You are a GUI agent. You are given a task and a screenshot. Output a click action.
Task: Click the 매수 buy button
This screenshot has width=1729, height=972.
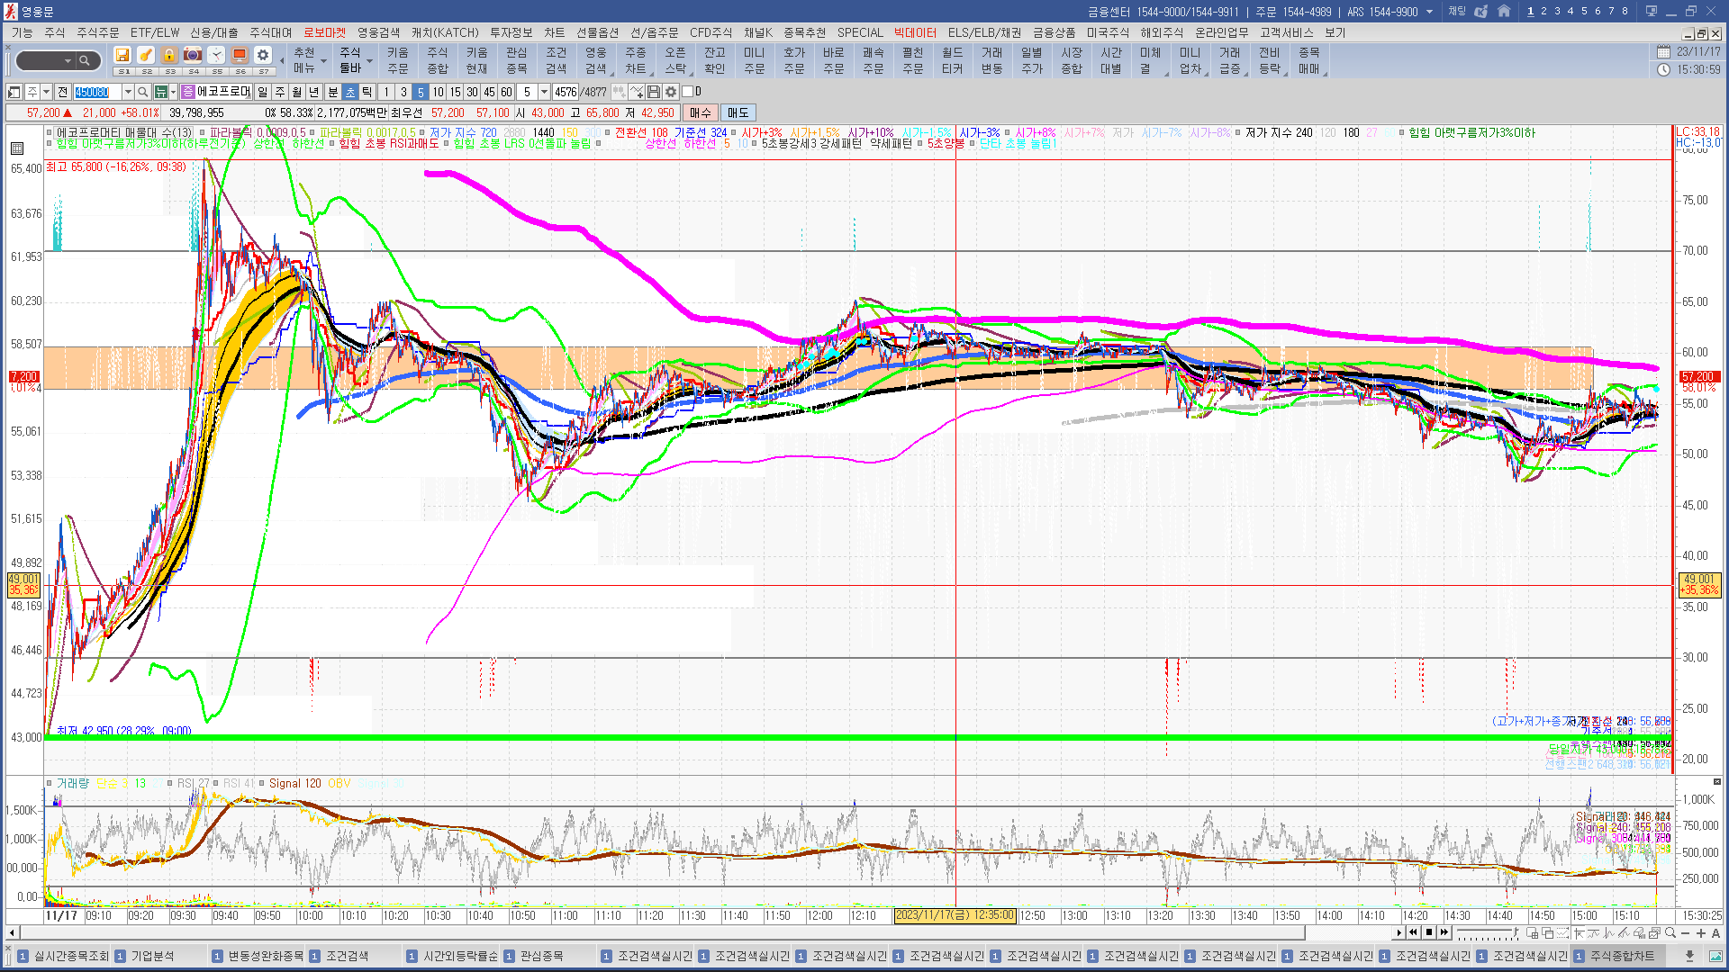(x=701, y=112)
